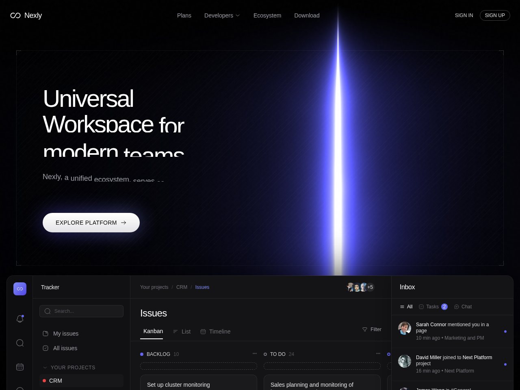Collapse the Your Projects section
Viewport: 520px width, 390px height.
click(x=45, y=368)
